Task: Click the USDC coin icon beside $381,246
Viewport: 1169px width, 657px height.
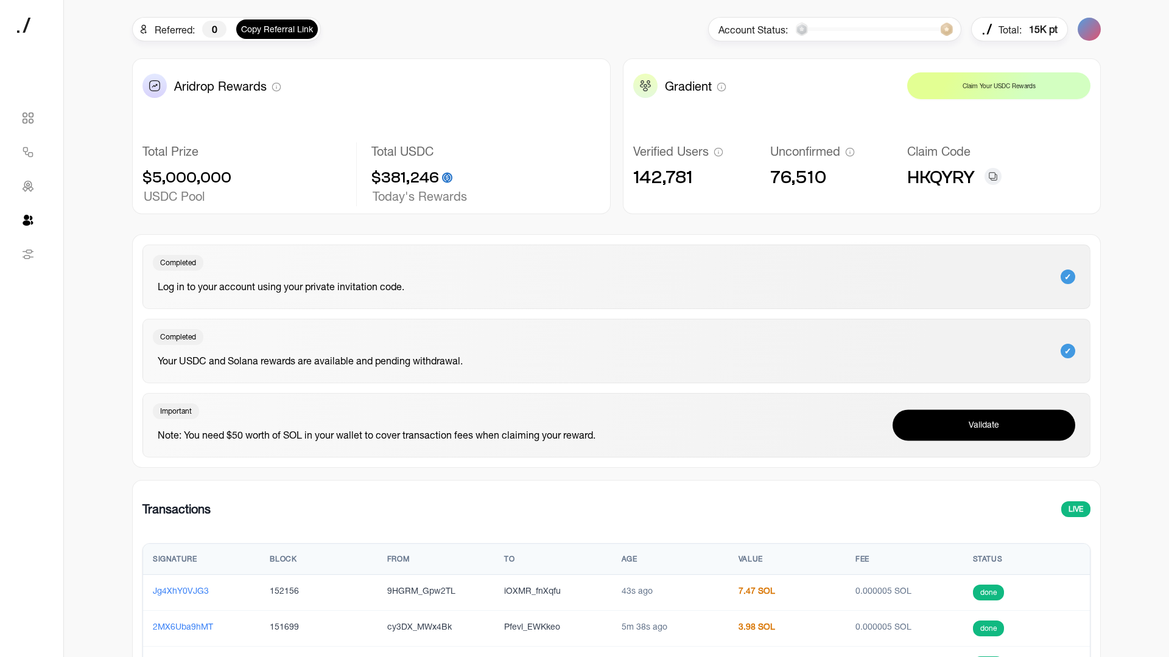Action: tap(448, 178)
